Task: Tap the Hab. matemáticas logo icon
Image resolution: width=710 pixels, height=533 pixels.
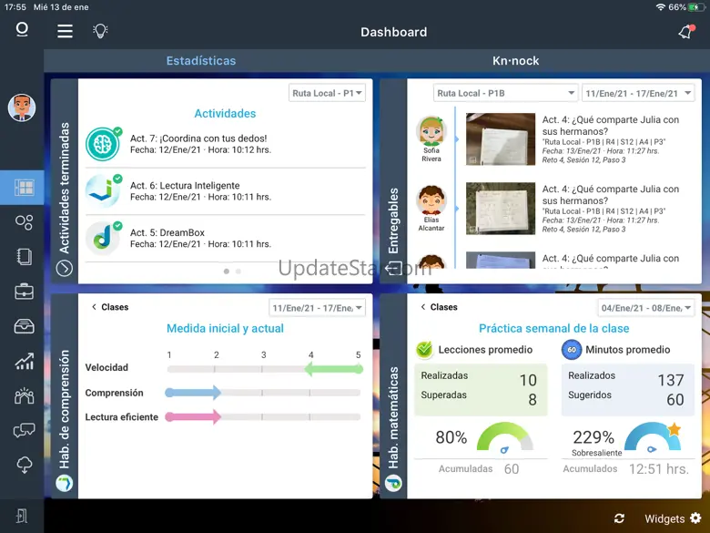Action: pyautogui.click(x=393, y=483)
